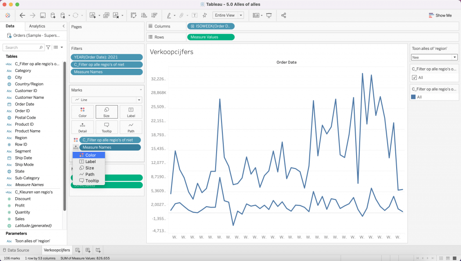Click the Save icon in the toolbar

[43, 15]
